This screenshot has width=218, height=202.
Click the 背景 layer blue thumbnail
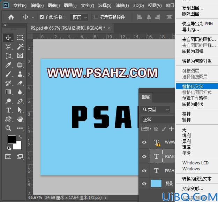point(156,184)
